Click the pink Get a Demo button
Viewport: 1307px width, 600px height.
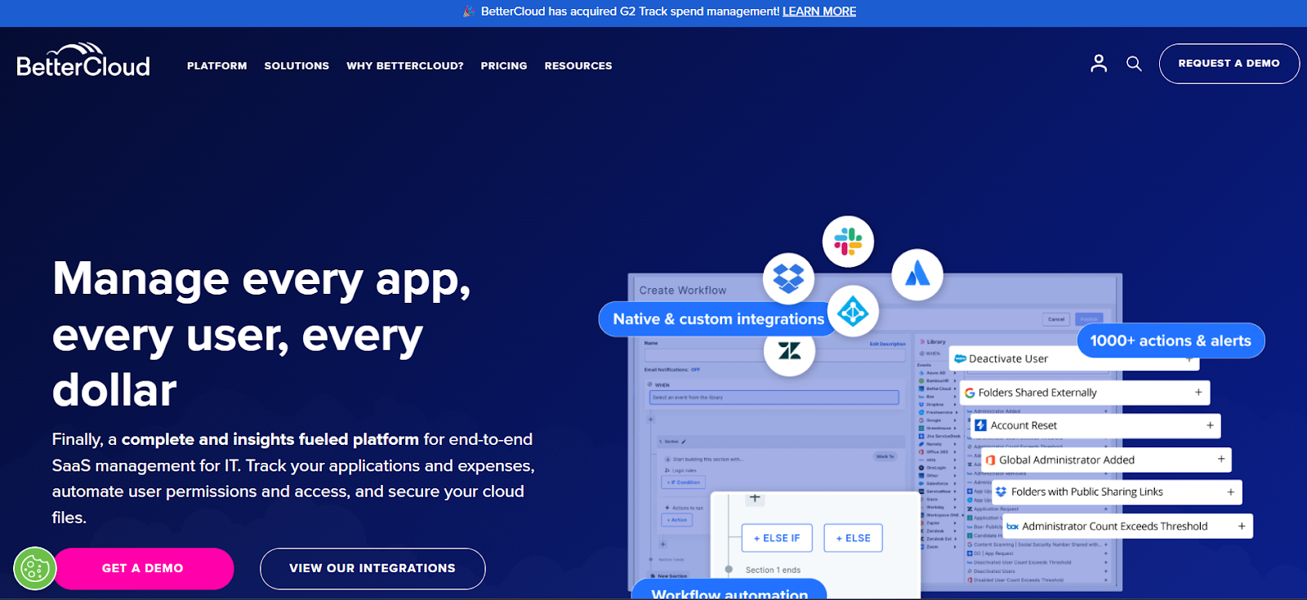coord(143,568)
